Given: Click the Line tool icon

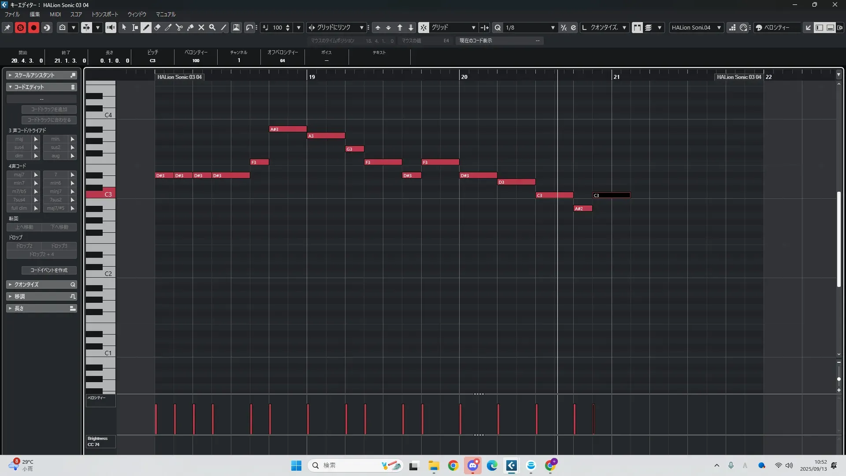Looking at the screenshot, I should [x=223, y=27].
